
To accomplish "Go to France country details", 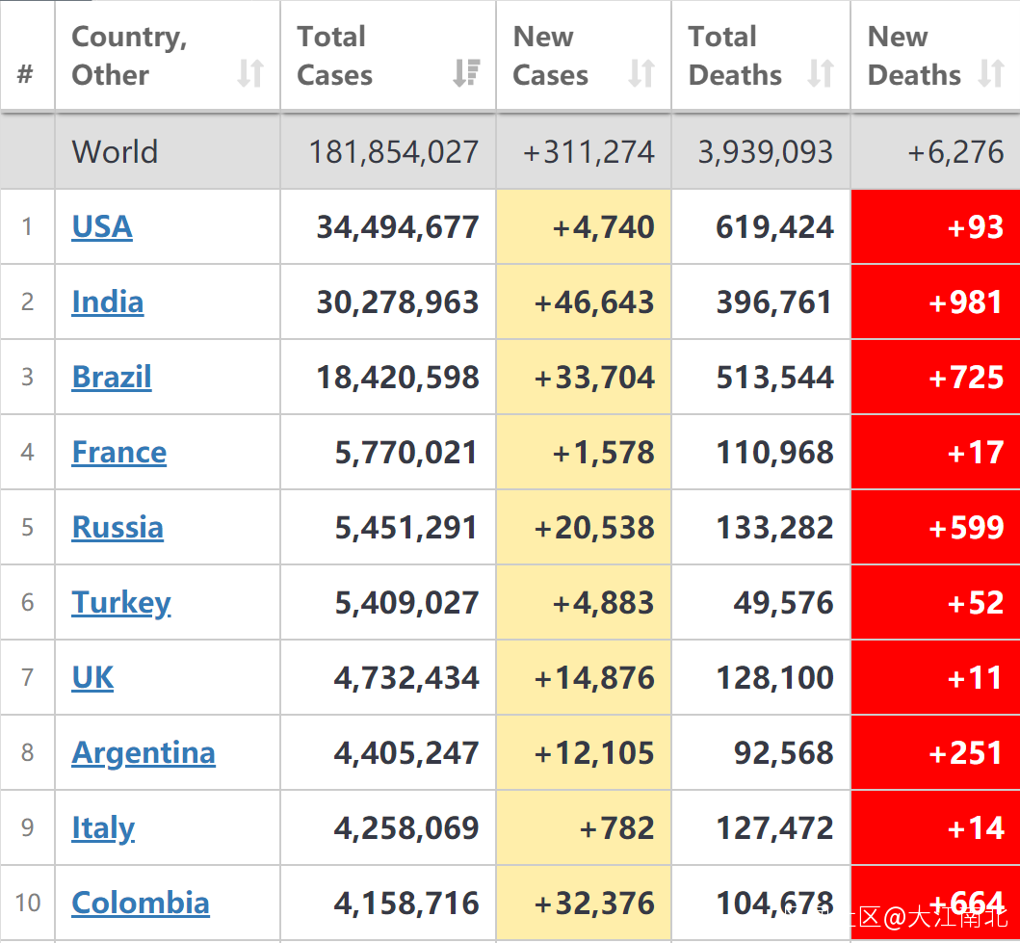I will pyautogui.click(x=119, y=452).
